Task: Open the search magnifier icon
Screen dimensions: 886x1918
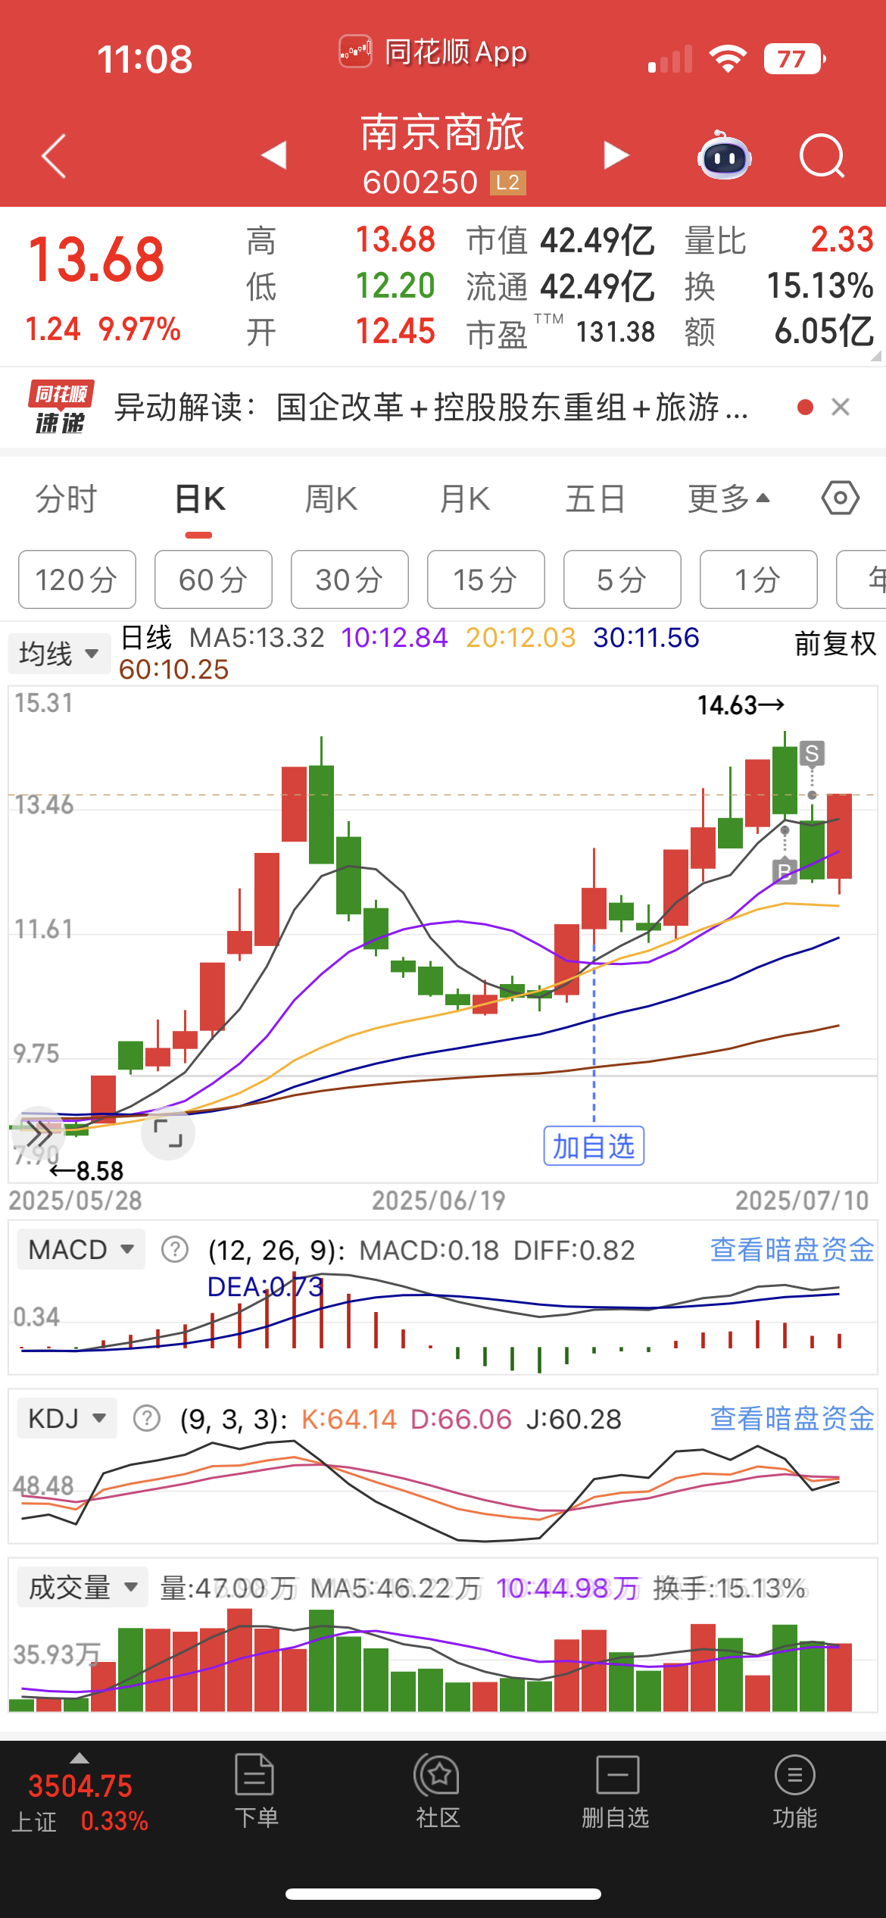Action: (x=822, y=156)
